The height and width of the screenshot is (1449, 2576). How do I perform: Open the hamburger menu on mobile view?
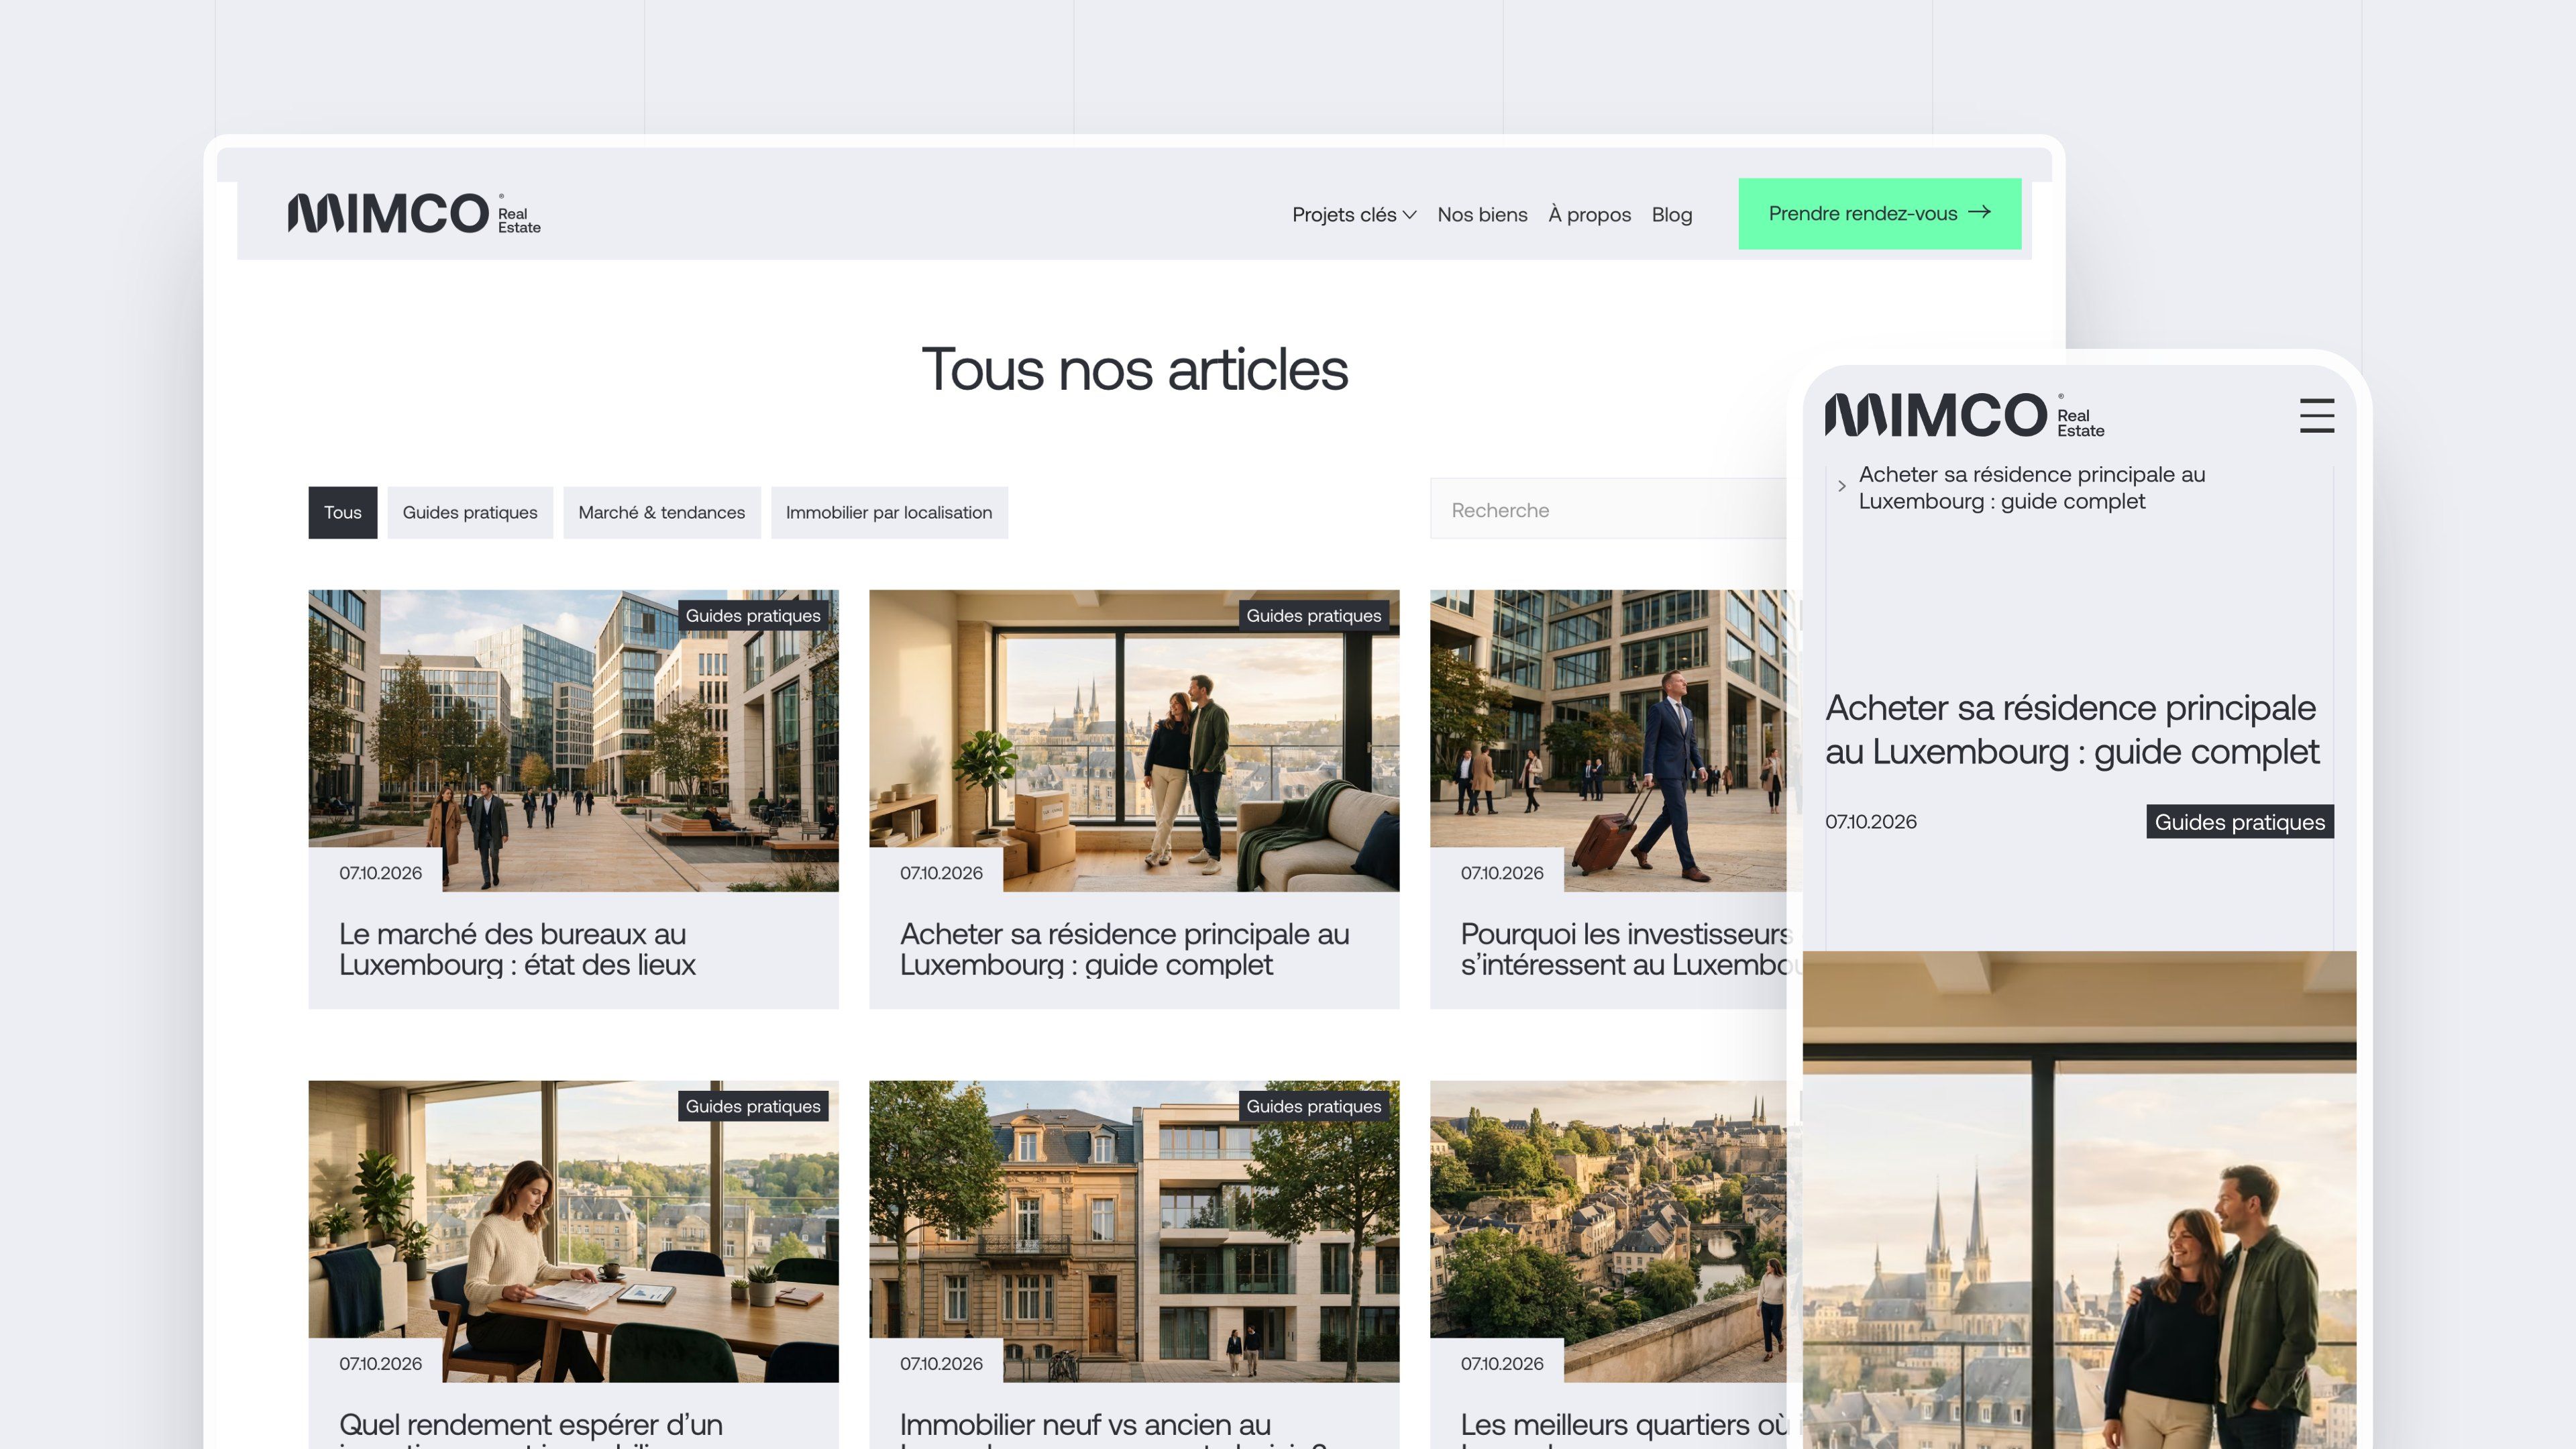coord(2317,416)
